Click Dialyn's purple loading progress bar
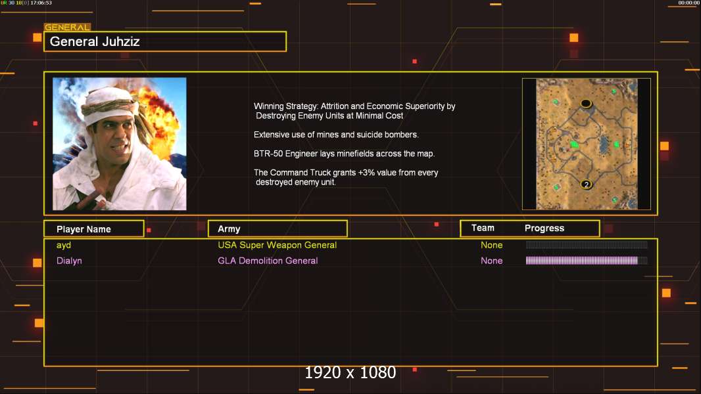Screen dimensions: 701x394 coord(587,261)
